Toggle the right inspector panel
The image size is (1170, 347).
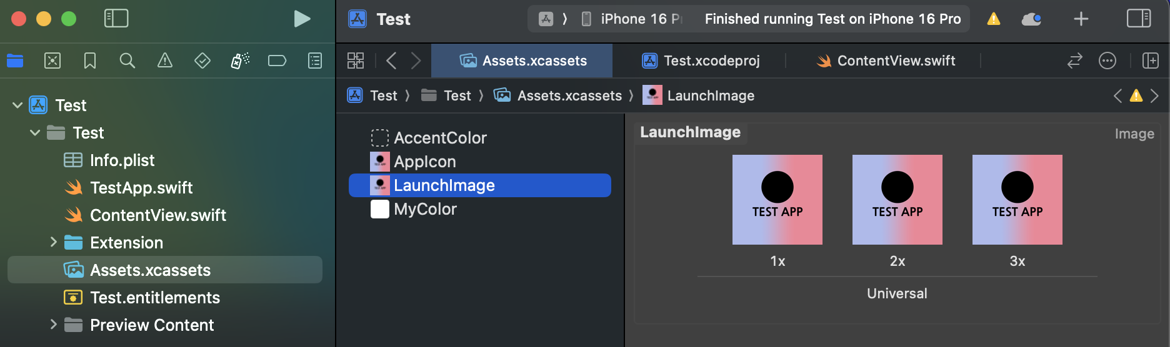tap(1138, 19)
